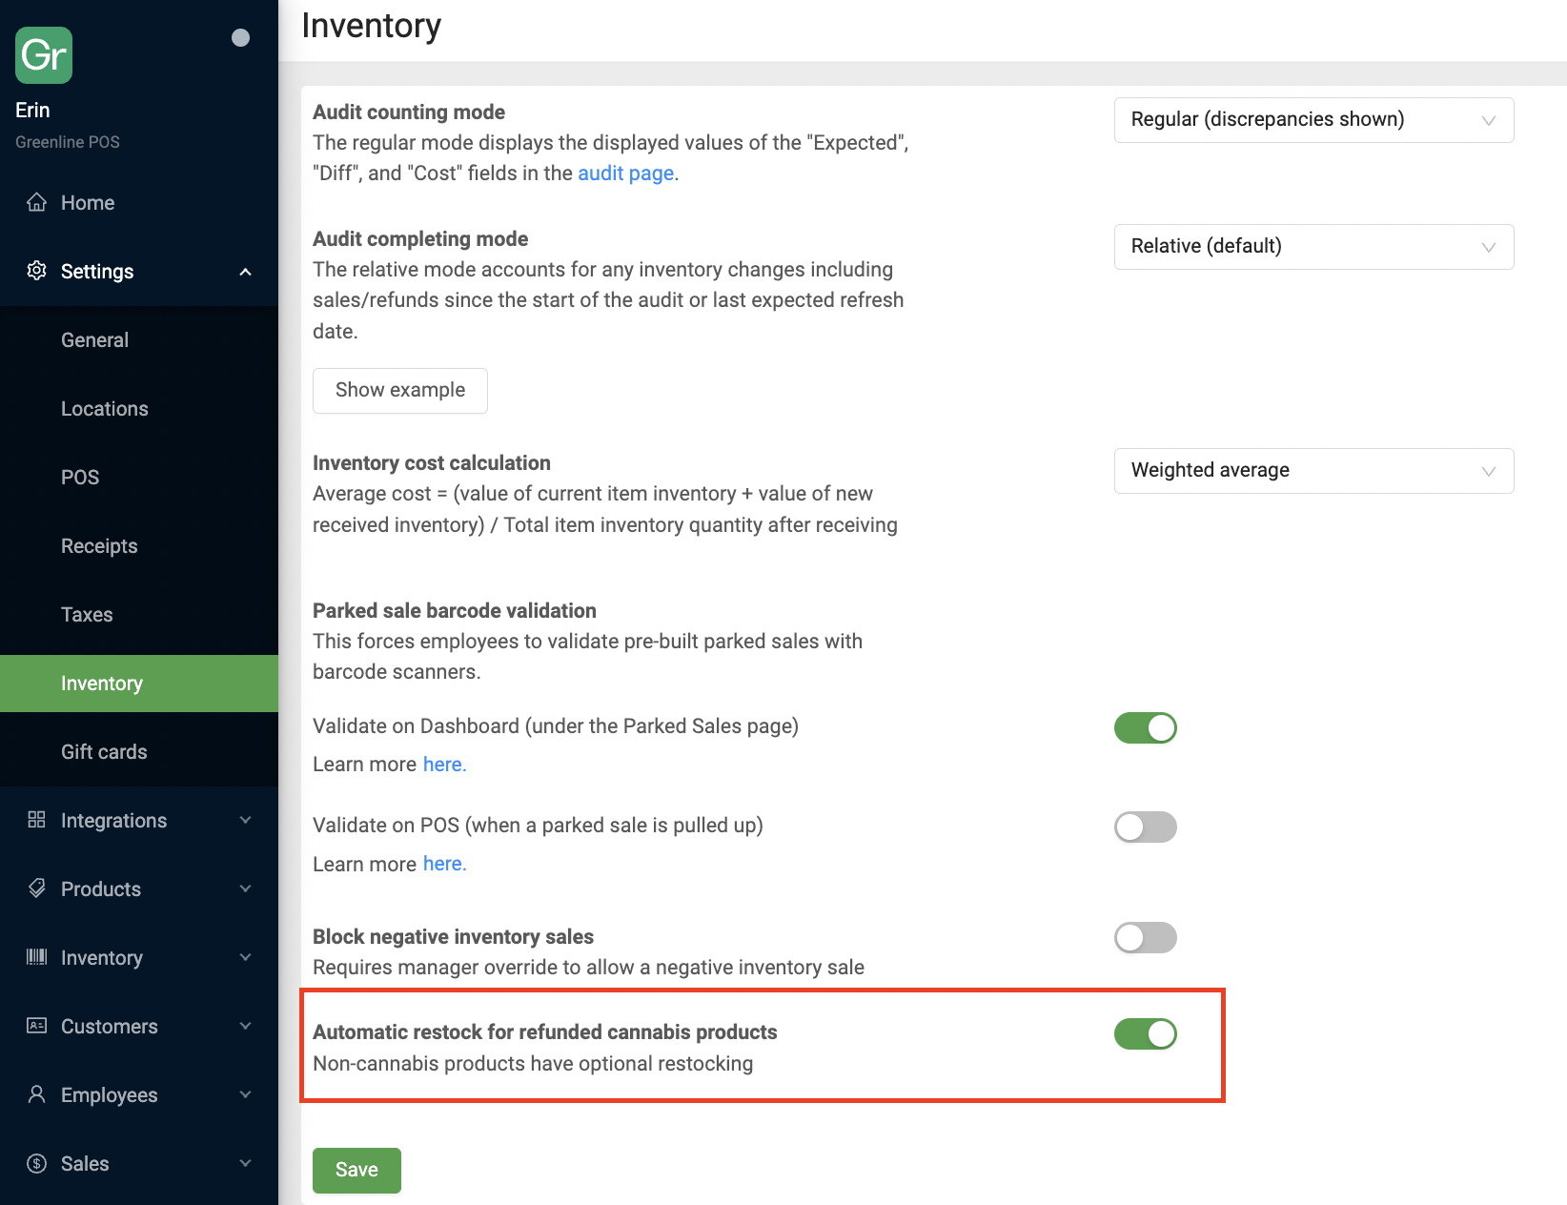
Task: Follow the audit page link
Action: pyautogui.click(x=625, y=174)
